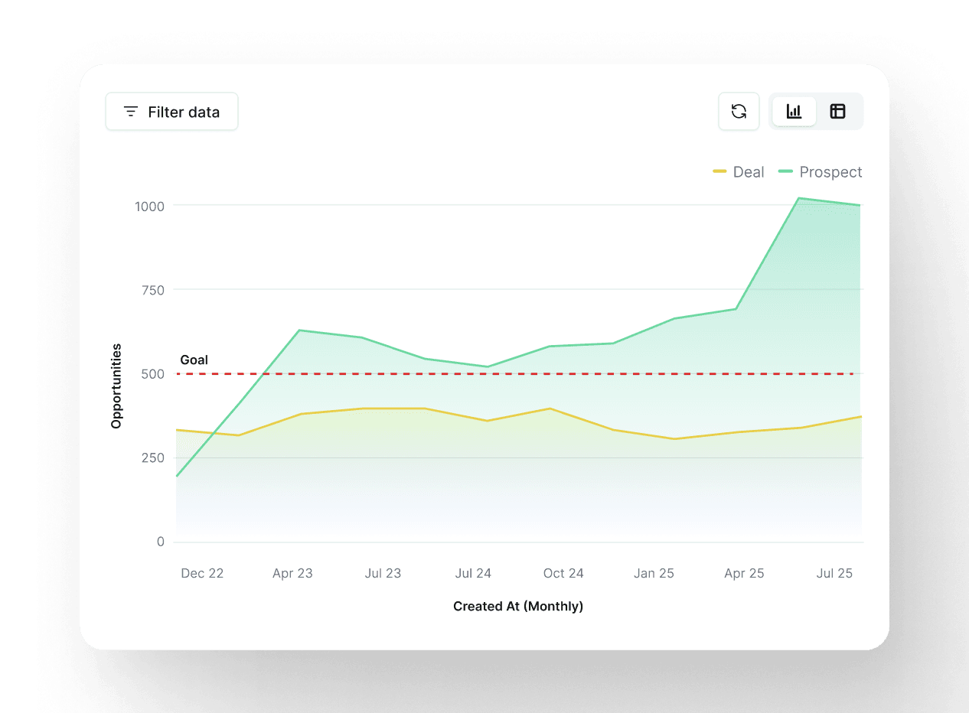
Task: Click the Opportunities y-axis title
Action: 116,386
